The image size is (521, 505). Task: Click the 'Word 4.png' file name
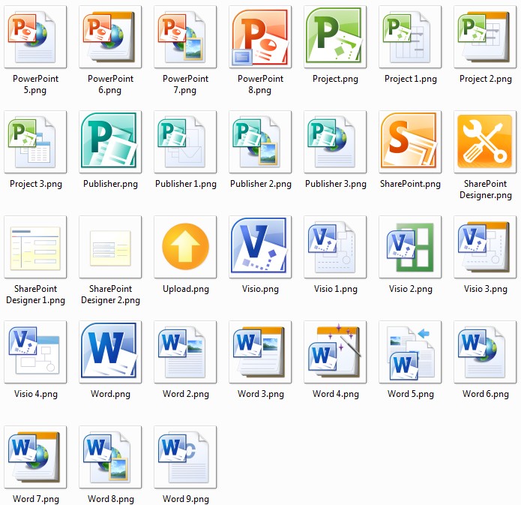(x=336, y=394)
